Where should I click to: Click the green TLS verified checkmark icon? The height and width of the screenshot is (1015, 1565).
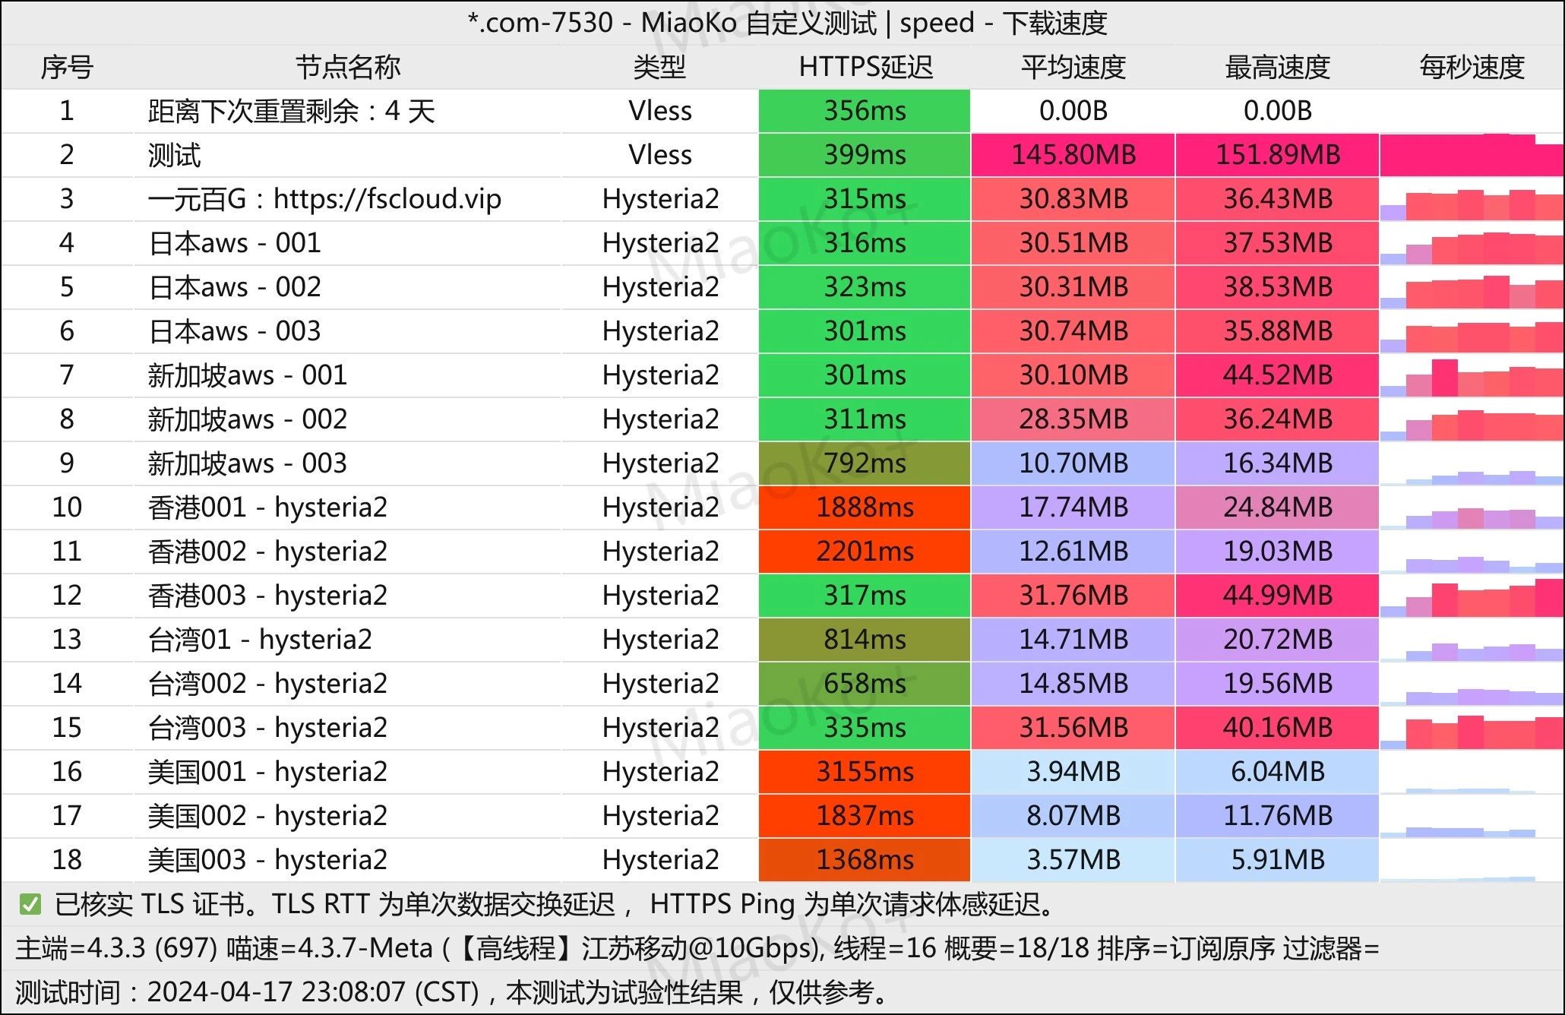pos(30,904)
